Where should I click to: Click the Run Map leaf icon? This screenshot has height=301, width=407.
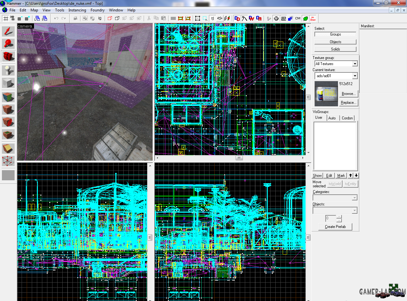(305, 18)
